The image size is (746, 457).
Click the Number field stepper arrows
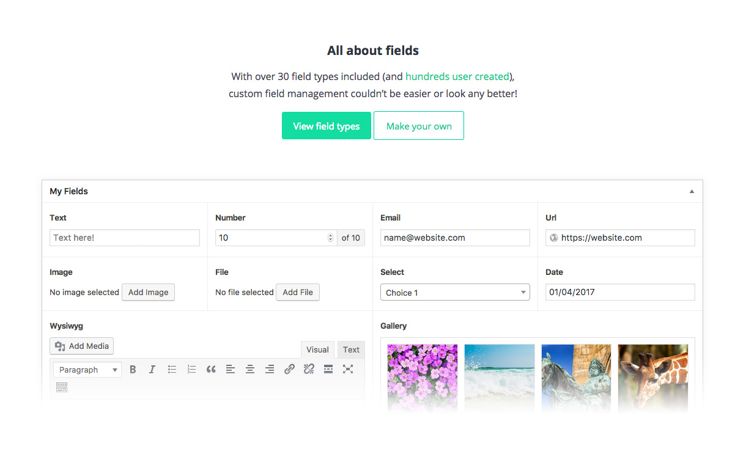(331, 238)
